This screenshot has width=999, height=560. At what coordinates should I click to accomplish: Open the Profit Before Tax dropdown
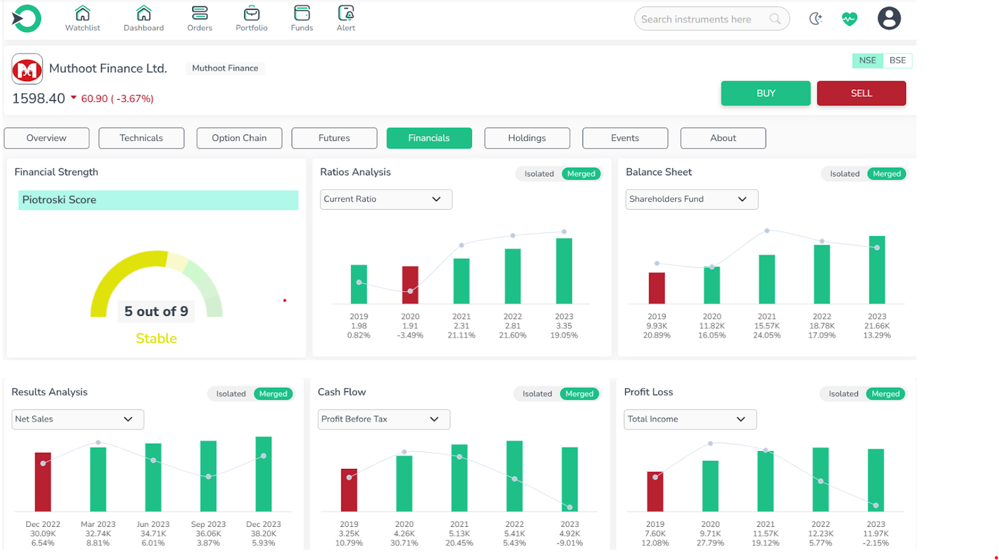click(384, 419)
